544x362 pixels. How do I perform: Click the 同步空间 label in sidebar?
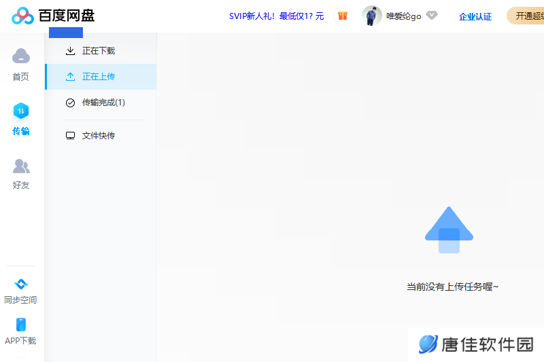[20, 300]
